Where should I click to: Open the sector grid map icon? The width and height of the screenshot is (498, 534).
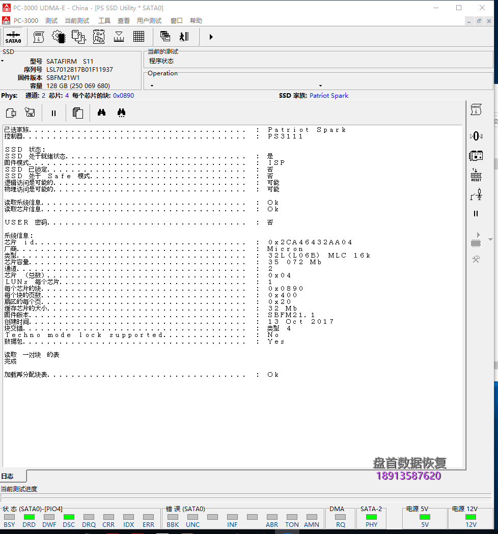coord(139,37)
